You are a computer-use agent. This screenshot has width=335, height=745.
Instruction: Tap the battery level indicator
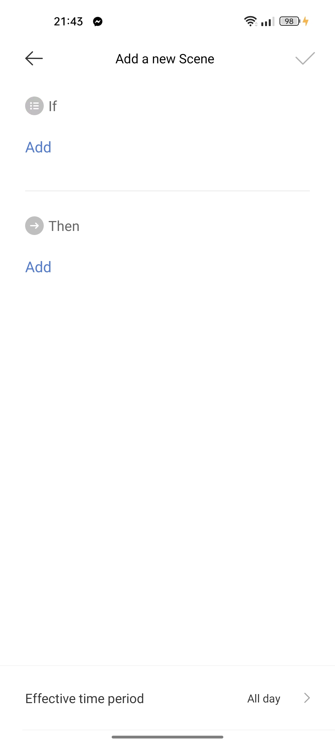click(x=289, y=21)
